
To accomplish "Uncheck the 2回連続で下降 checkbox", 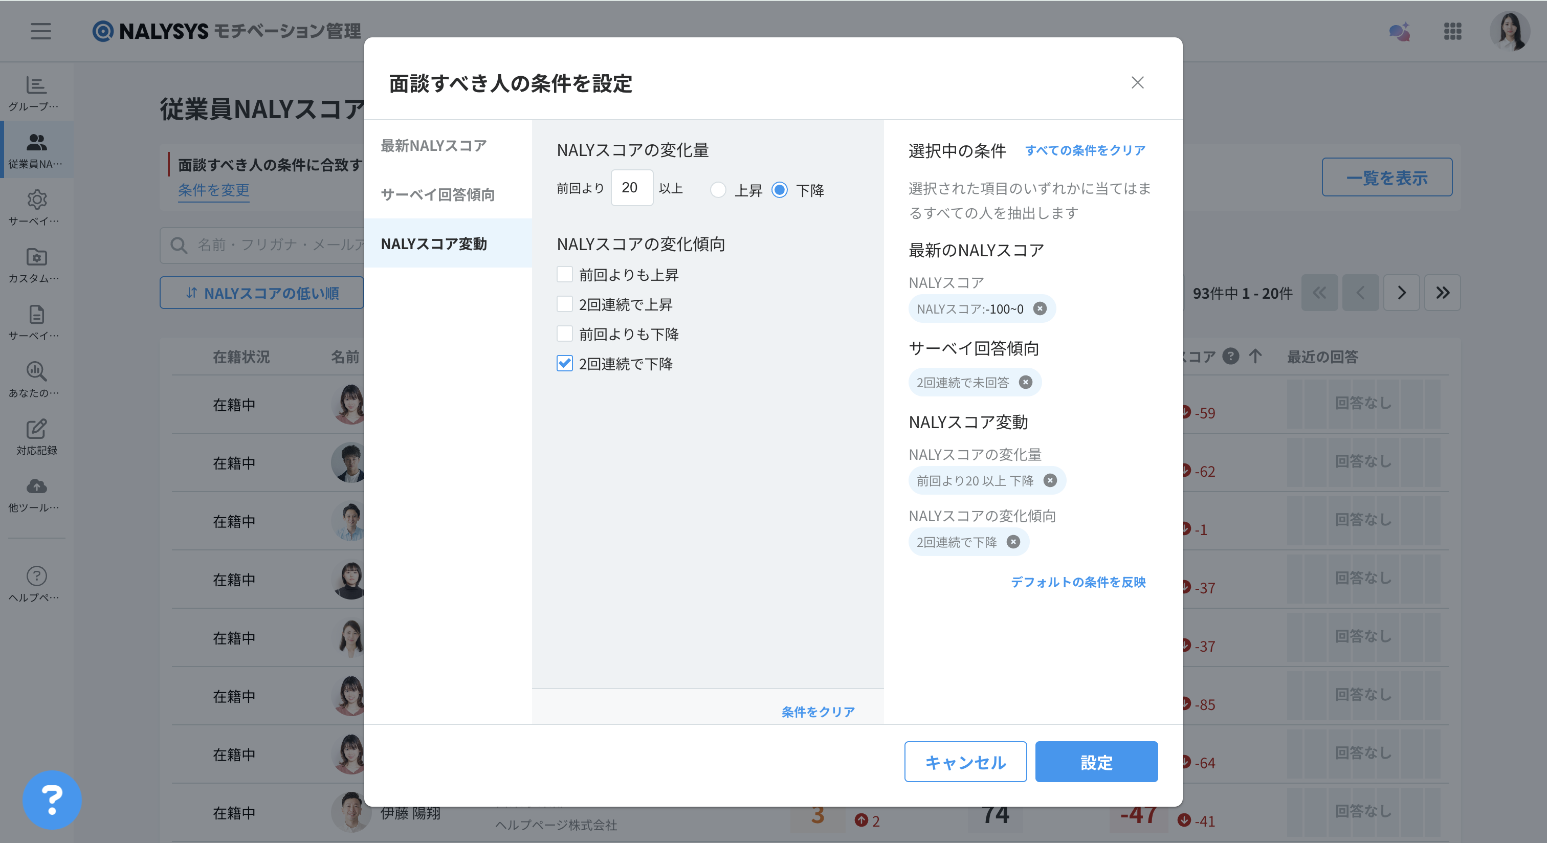I will [x=564, y=363].
